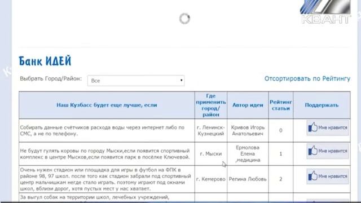361x203 pixels.
Task: Click rating value 2 in Репина row
Action: coord(281,179)
